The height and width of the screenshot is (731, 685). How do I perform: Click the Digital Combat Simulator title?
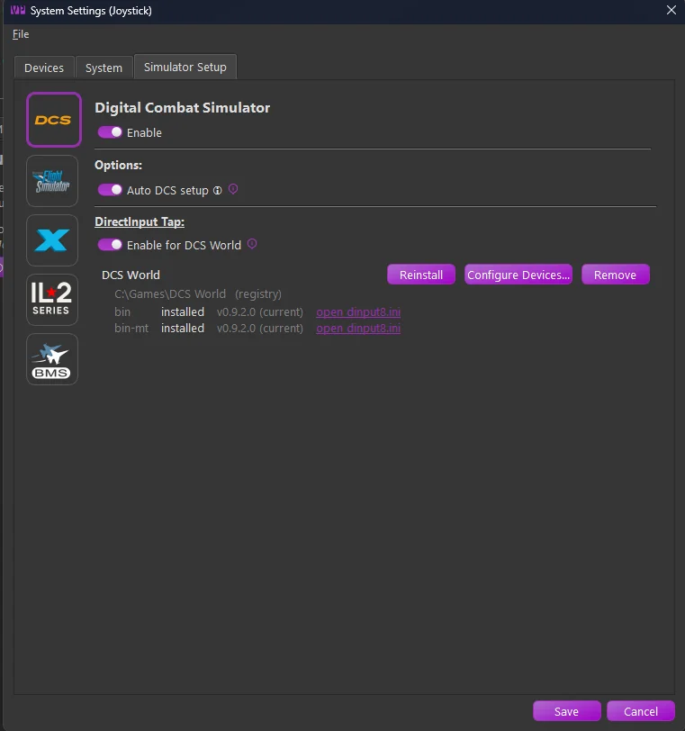[x=182, y=108]
